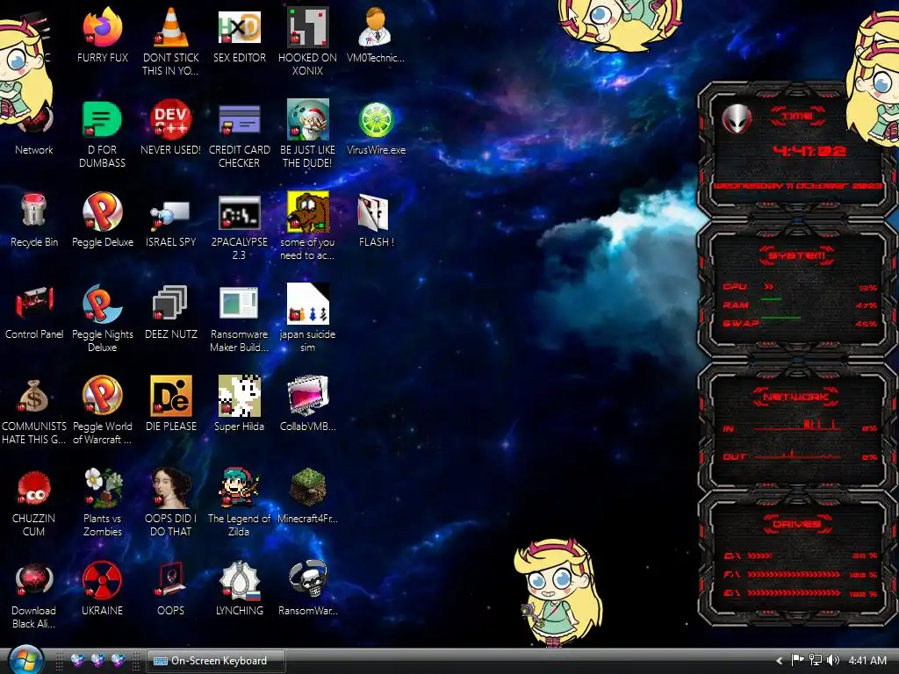Screen dimensions: 899x674
Task: Click the NETWORK gadget header
Action: pyautogui.click(x=796, y=397)
